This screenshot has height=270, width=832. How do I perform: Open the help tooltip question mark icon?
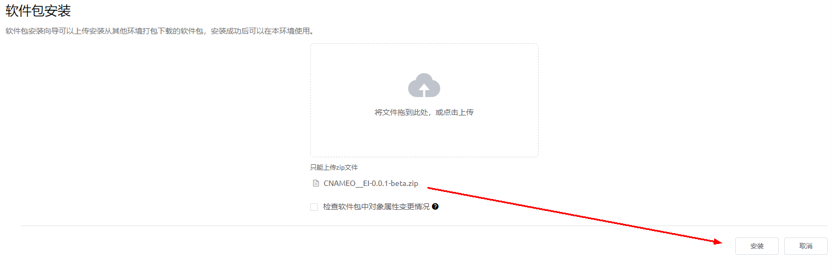pyautogui.click(x=435, y=207)
